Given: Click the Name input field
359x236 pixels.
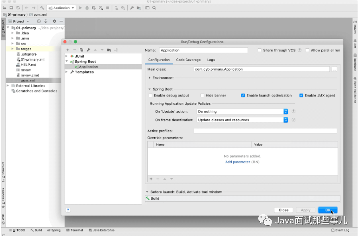Looking at the screenshot, I should [x=203, y=50].
